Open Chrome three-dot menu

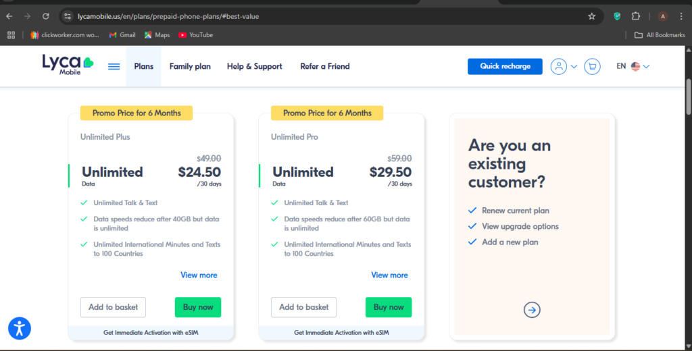pyautogui.click(x=681, y=16)
